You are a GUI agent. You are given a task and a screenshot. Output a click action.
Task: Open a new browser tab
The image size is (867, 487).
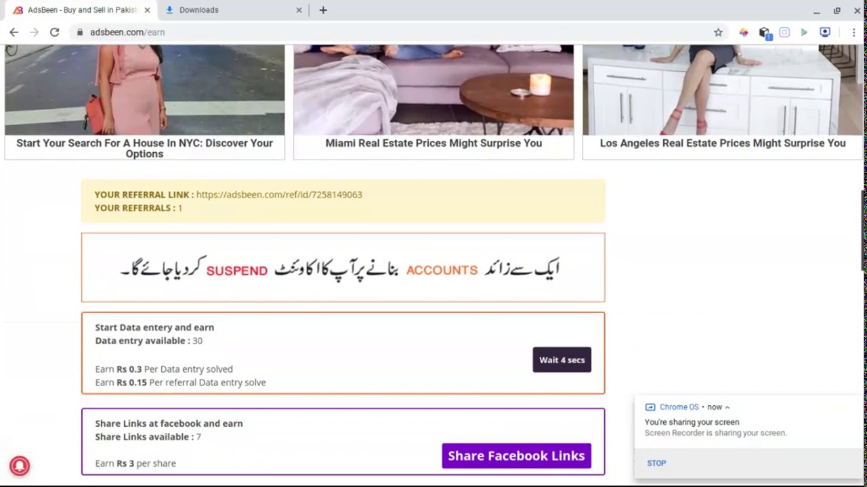click(323, 10)
